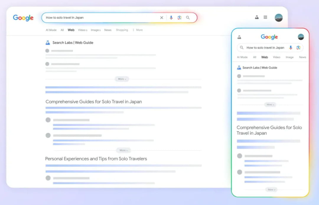The width and height of the screenshot is (319, 205).
Task: Click 'Personal Experiences and Tips from Solo Travelers' heading
Action: pyautogui.click(x=96, y=159)
